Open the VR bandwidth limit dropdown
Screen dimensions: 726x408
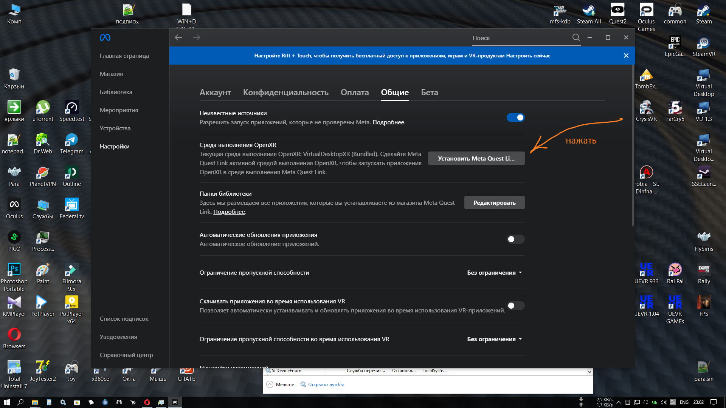(x=495, y=339)
